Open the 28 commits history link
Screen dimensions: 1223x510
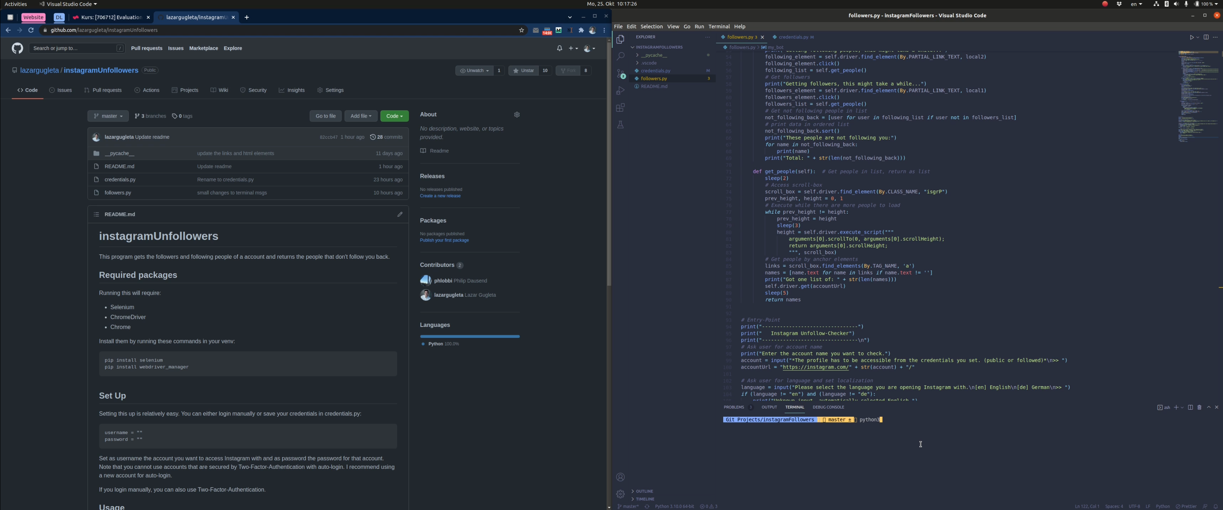coord(386,138)
